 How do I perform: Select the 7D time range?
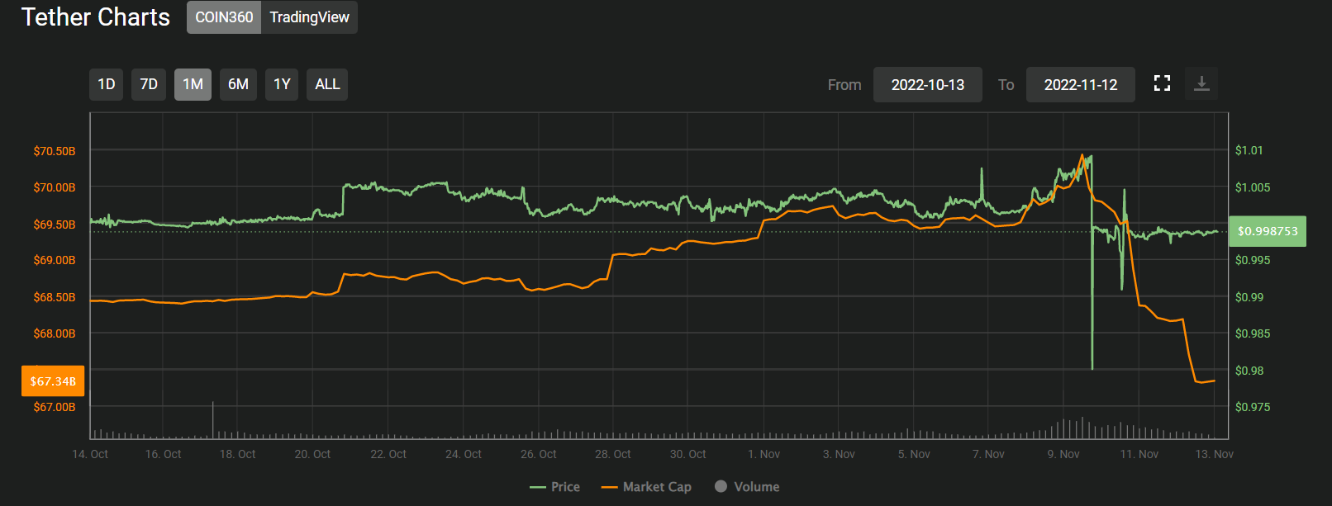coord(149,84)
